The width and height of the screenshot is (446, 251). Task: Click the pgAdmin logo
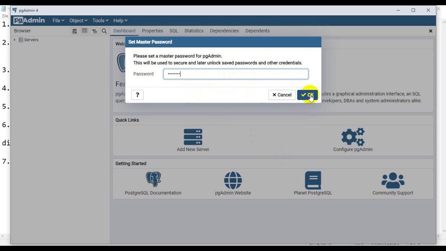[29, 21]
